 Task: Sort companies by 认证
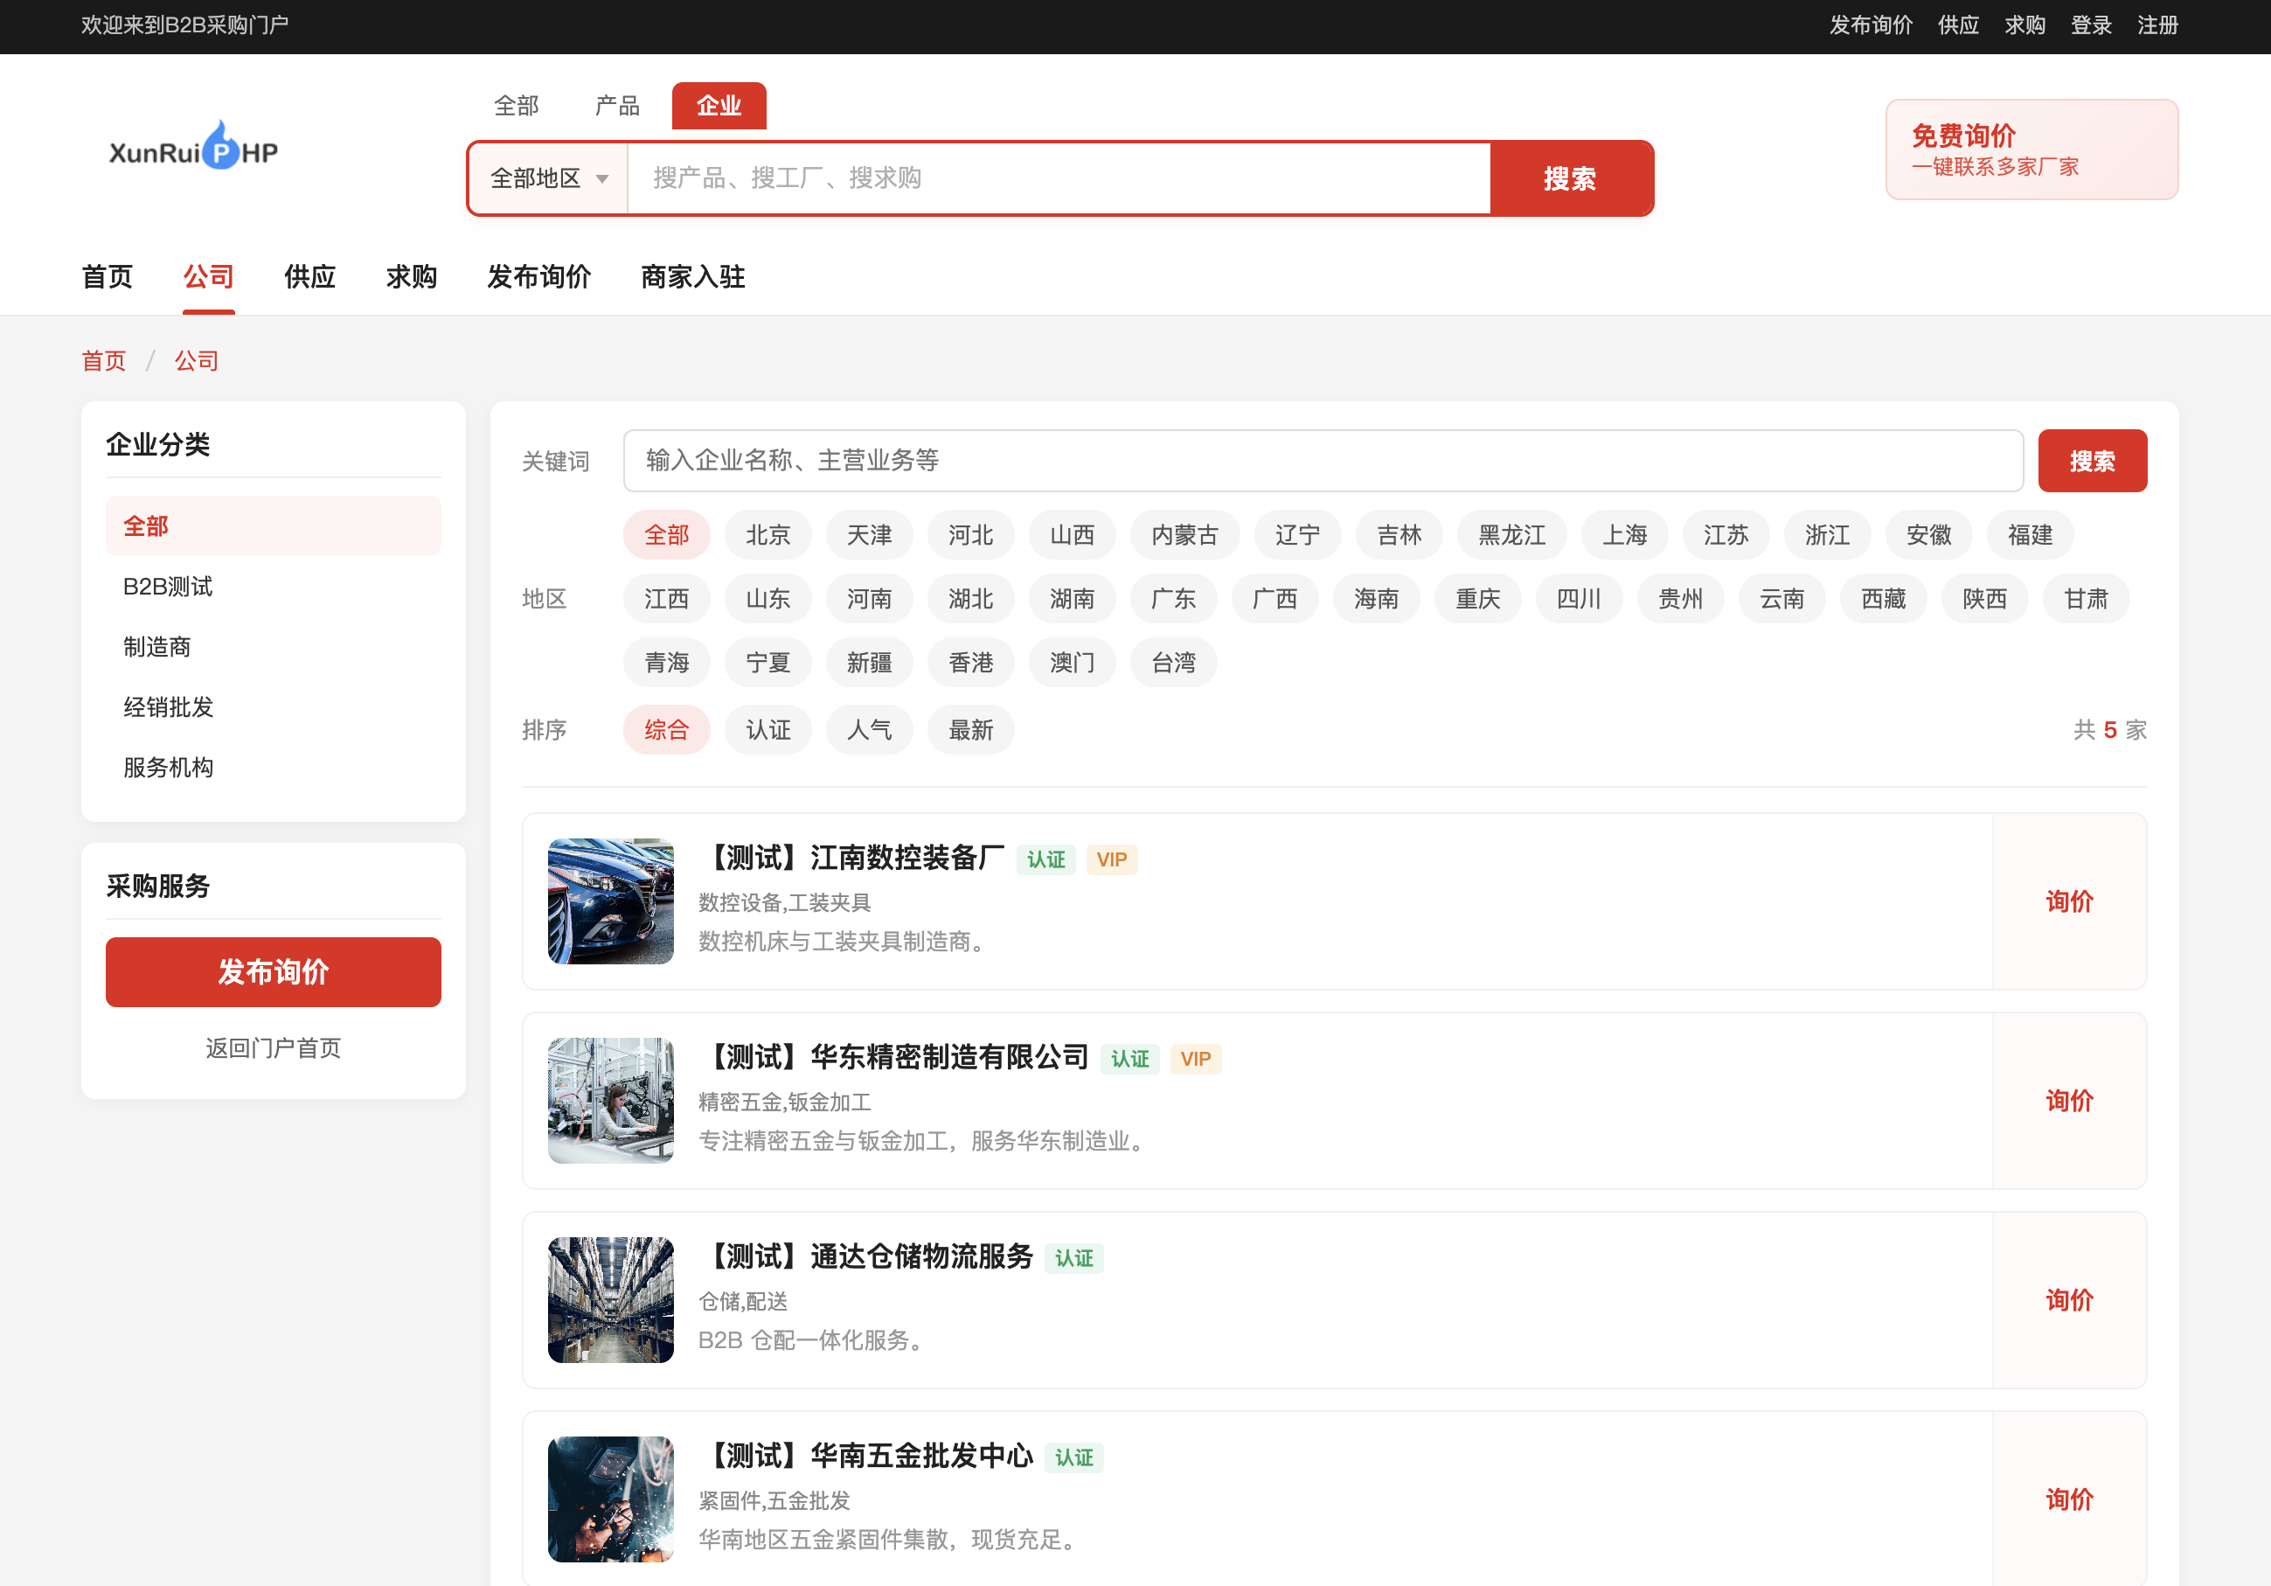pyautogui.click(x=767, y=730)
